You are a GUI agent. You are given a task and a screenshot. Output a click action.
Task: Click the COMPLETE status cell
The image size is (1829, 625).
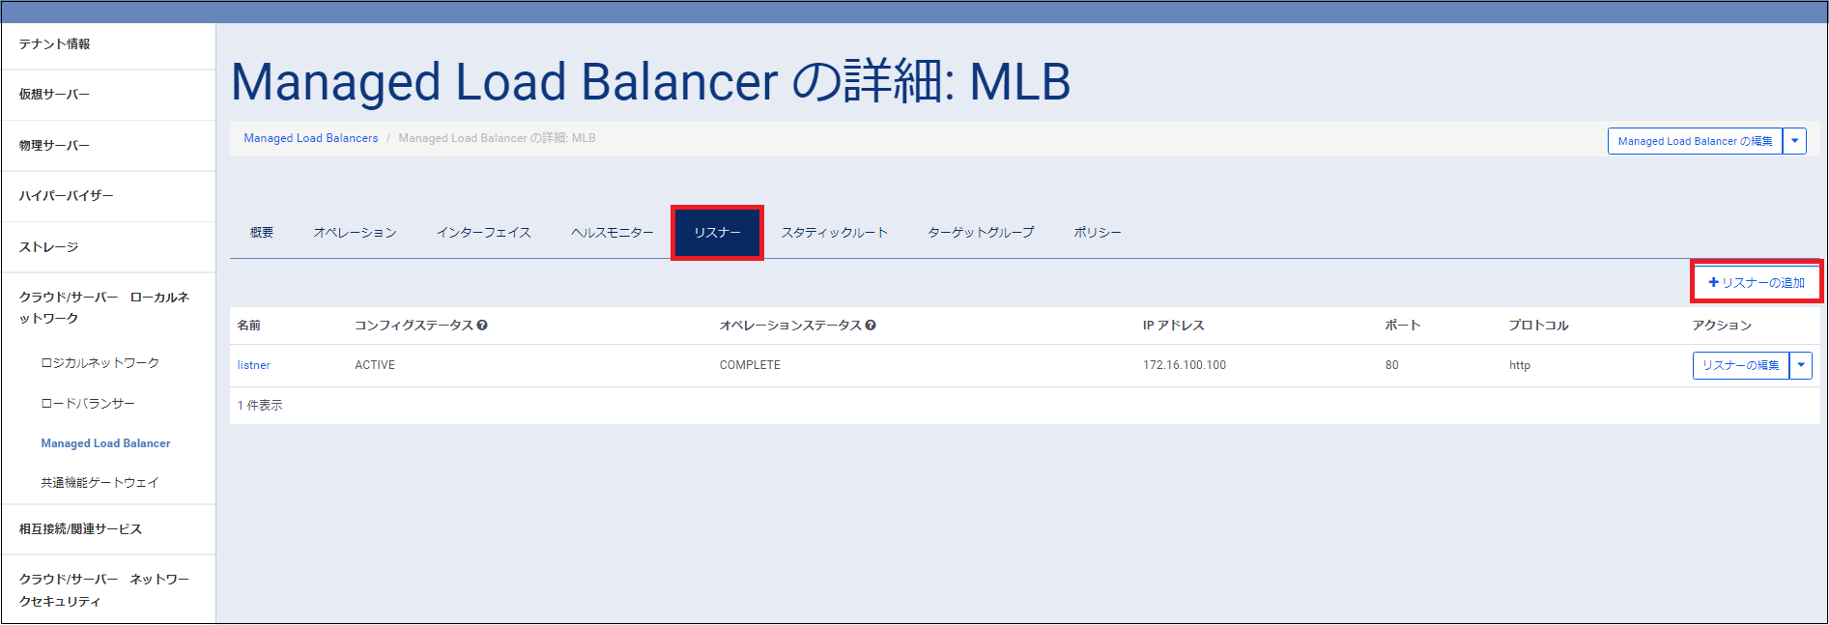point(750,365)
